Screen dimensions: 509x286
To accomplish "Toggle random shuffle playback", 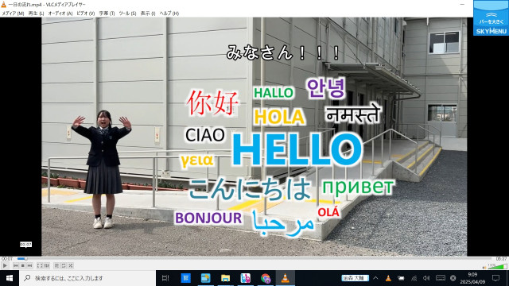I will [x=71, y=265].
